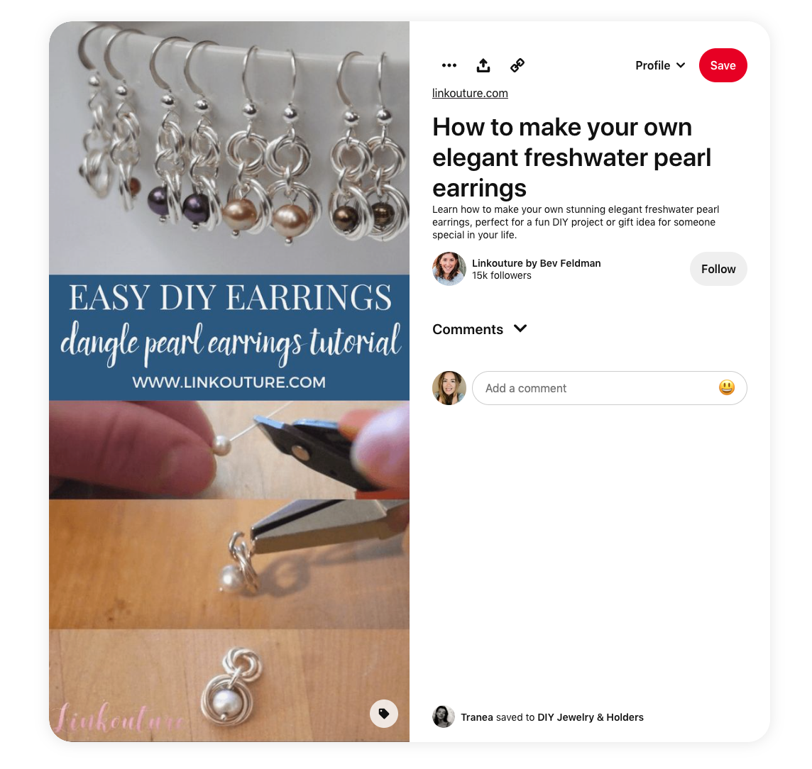Open the DIY Jewelry & Holders board

coord(591,717)
